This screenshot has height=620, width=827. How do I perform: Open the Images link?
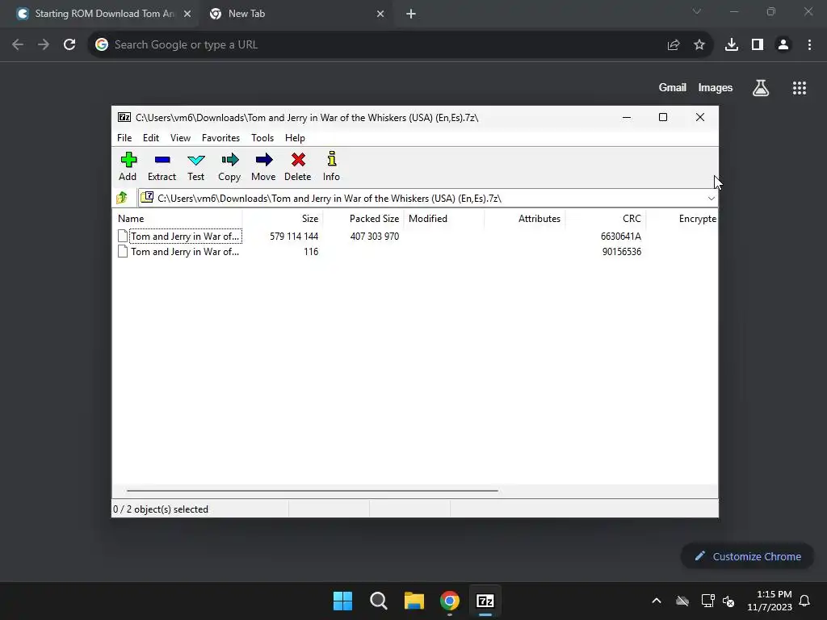[x=716, y=87]
